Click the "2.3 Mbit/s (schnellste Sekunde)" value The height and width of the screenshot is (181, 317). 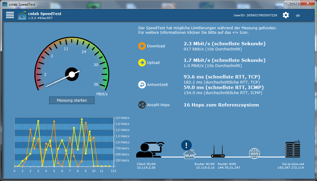(224, 44)
